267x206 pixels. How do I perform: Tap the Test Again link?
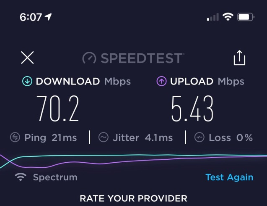229,177
